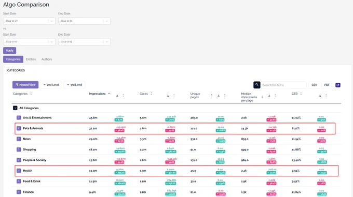
Task: Select the 2nd Level view
Action: [51, 85]
